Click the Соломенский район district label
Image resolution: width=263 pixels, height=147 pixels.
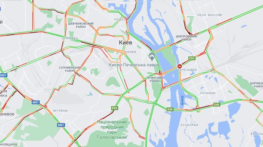pos(70,69)
